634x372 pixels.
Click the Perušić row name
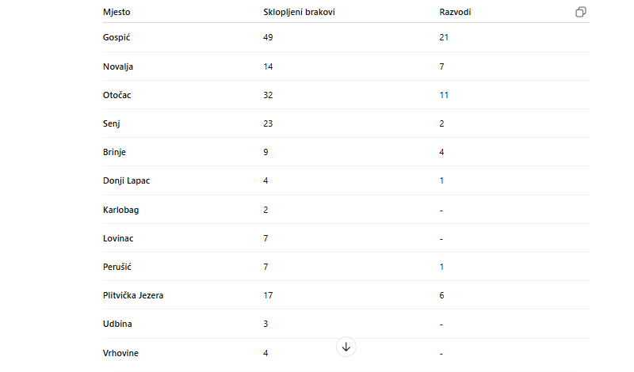pos(116,267)
